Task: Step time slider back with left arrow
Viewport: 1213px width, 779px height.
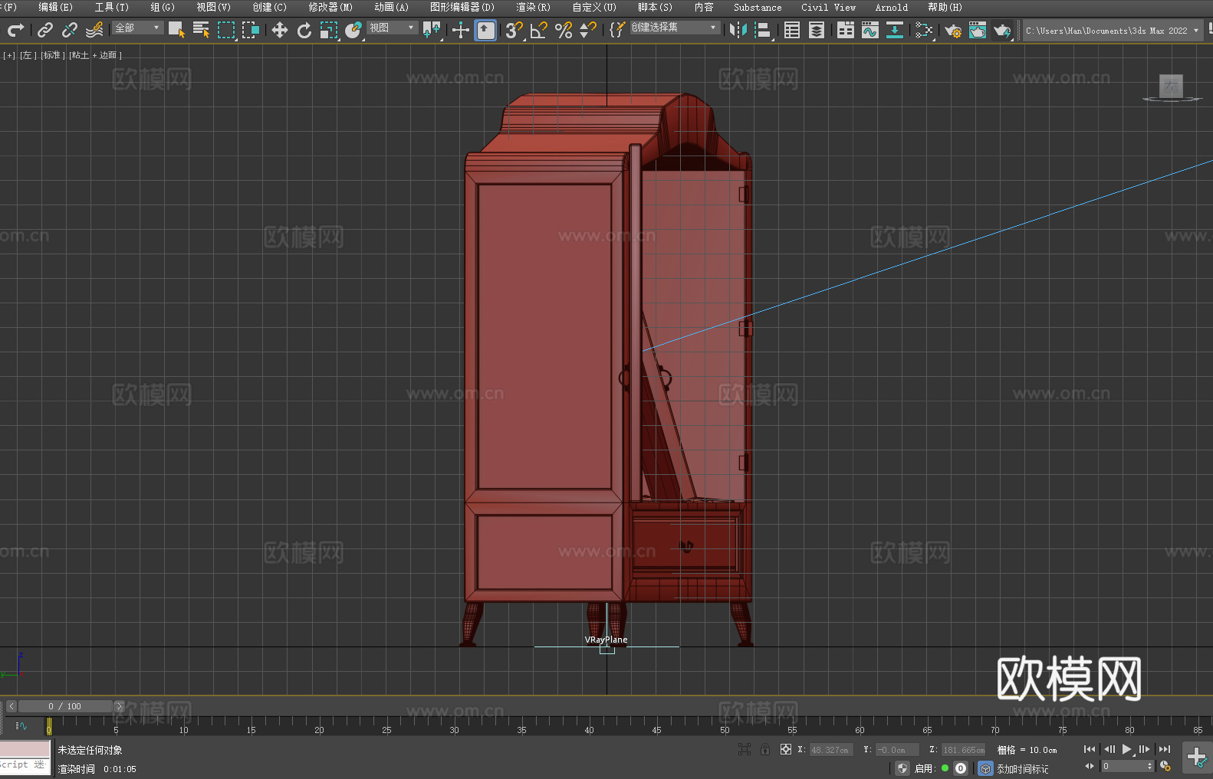Action: point(11,706)
